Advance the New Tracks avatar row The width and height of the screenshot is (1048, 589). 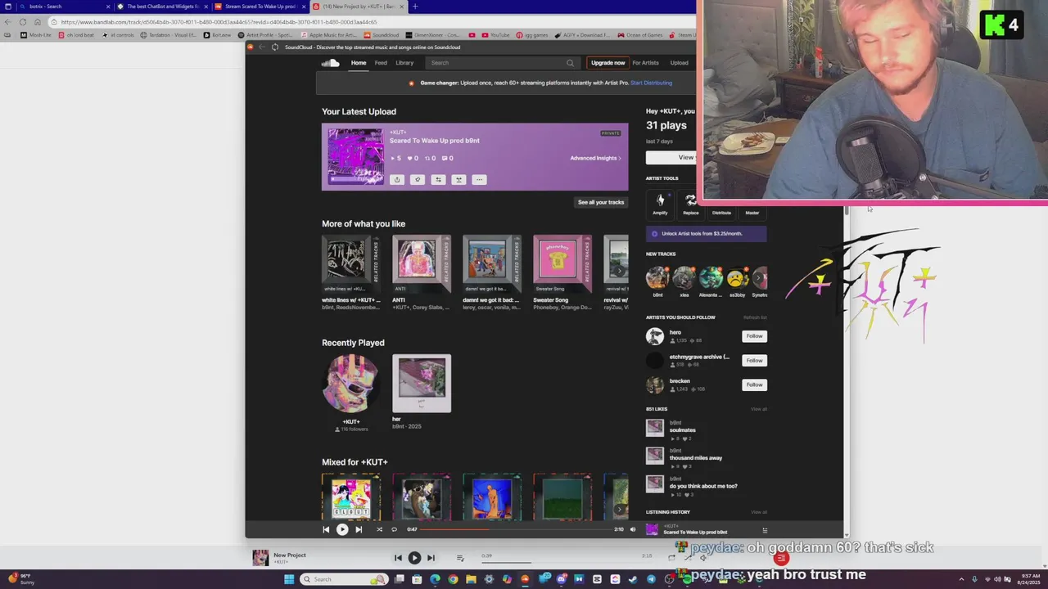click(x=760, y=278)
